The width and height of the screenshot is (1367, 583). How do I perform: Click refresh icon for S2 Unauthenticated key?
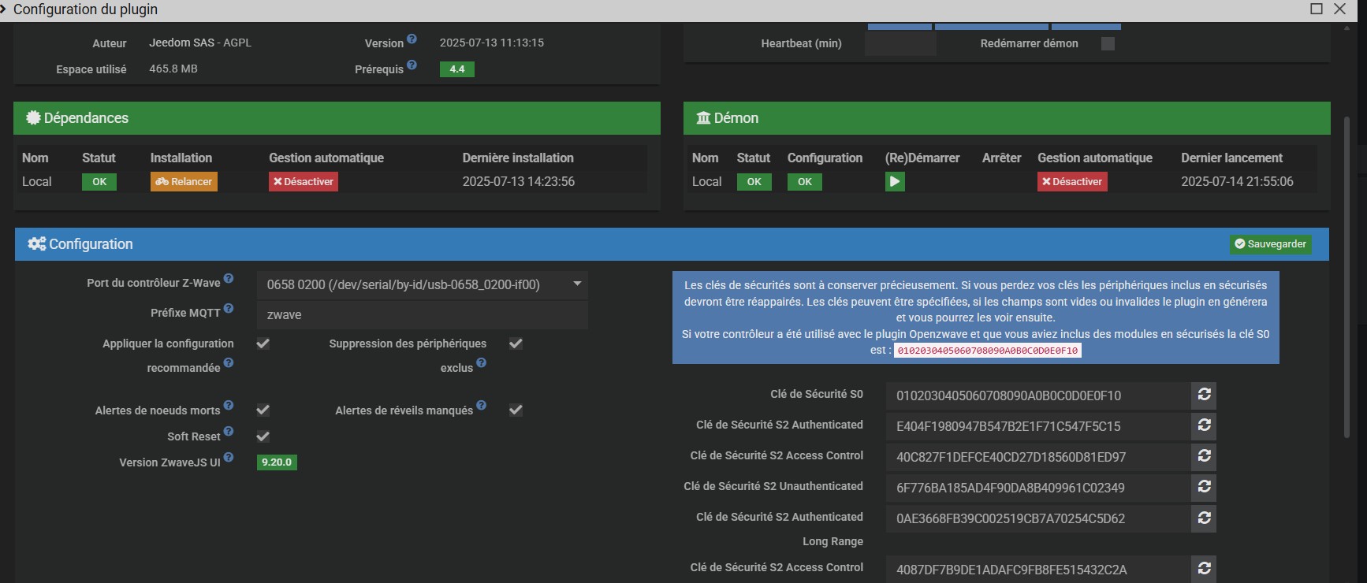click(x=1204, y=487)
